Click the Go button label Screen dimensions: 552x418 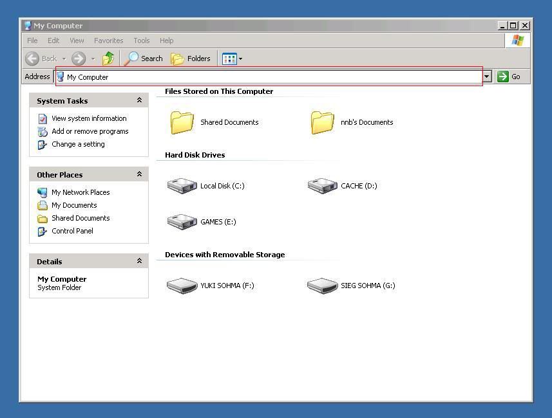click(x=516, y=77)
